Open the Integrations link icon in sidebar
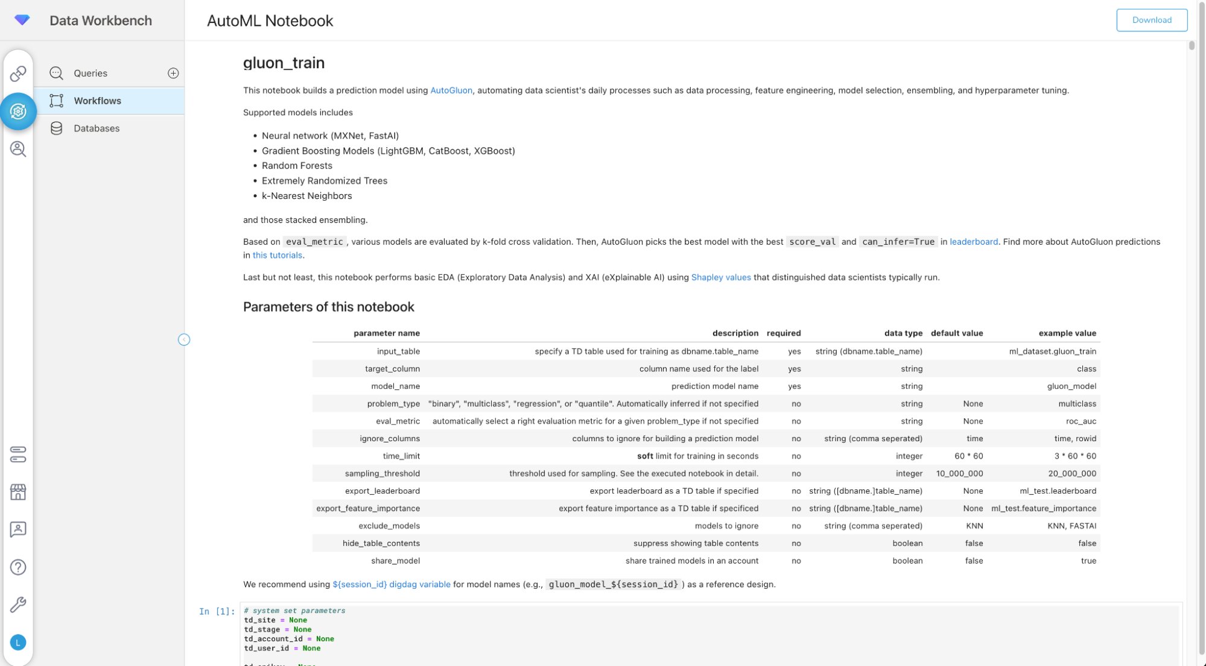 pyautogui.click(x=18, y=74)
